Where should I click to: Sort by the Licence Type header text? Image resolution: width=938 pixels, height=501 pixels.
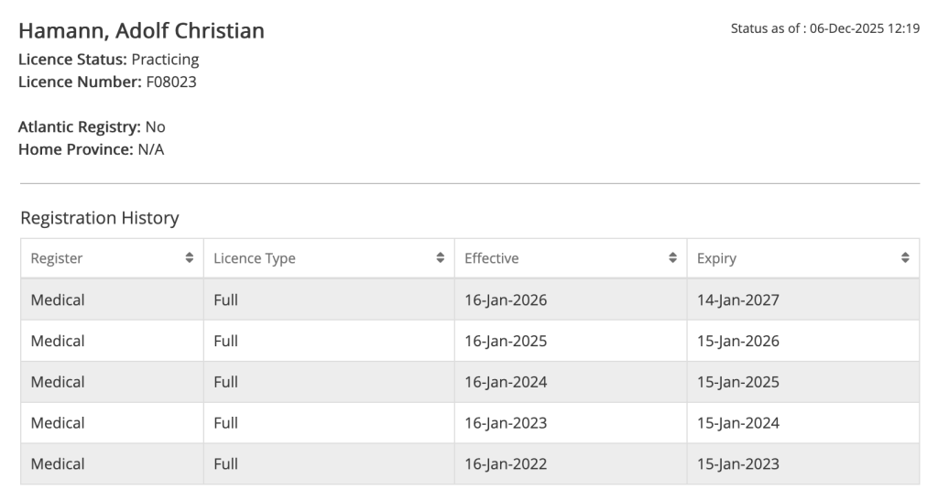[x=255, y=258]
